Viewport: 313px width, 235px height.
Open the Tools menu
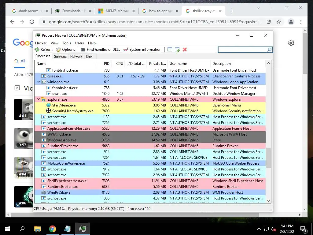[x=67, y=43]
